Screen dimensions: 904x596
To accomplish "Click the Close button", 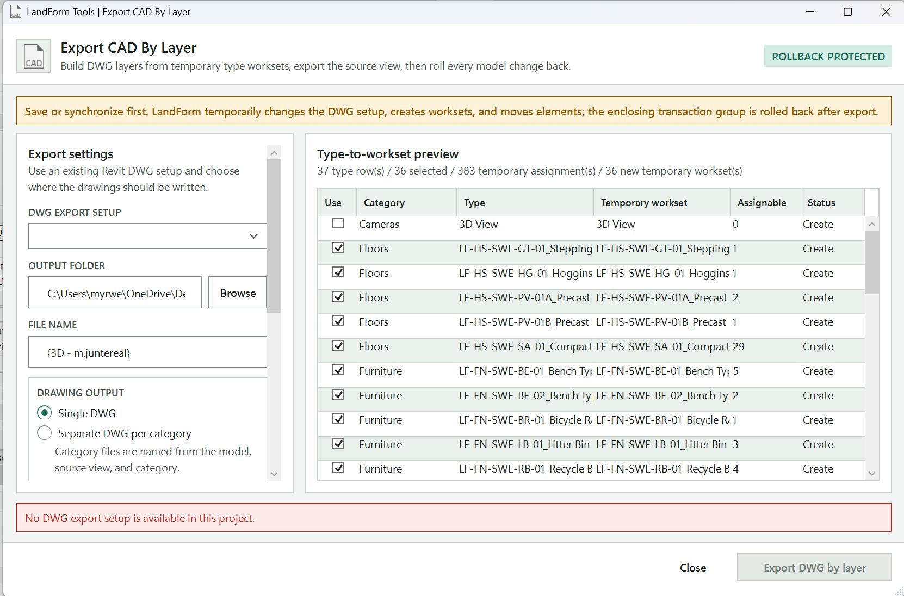I will [x=693, y=568].
